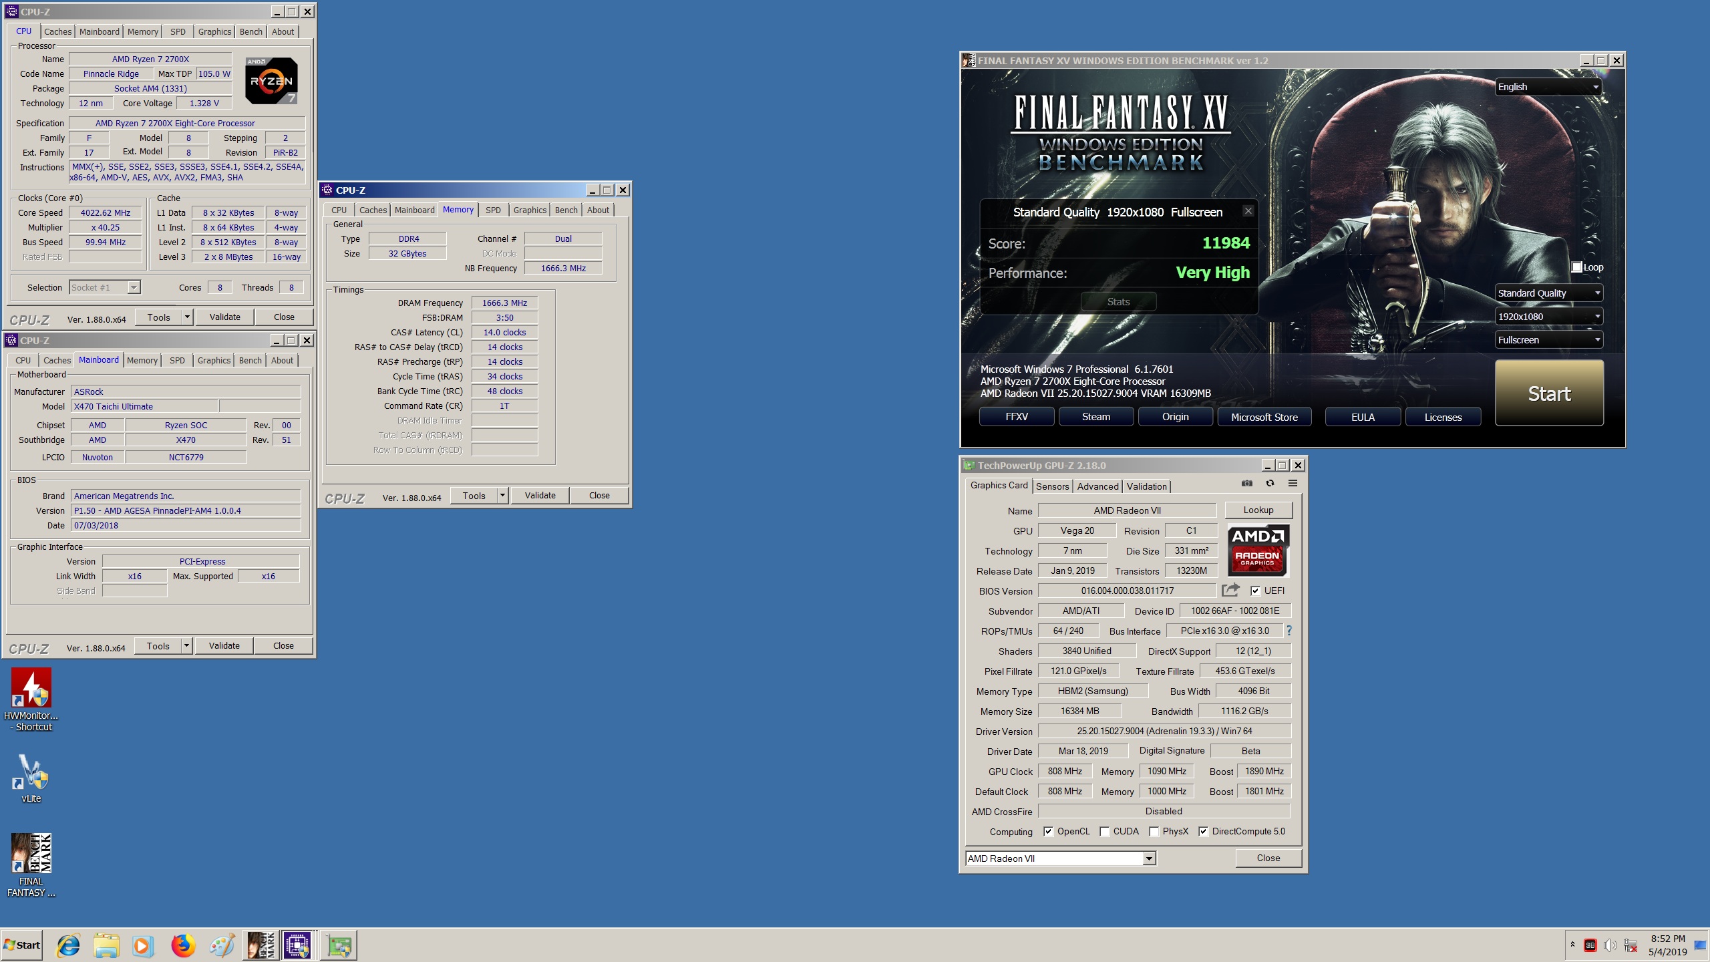The height and width of the screenshot is (962, 1710).
Task: Launch Firefox from taskbar
Action: [183, 945]
